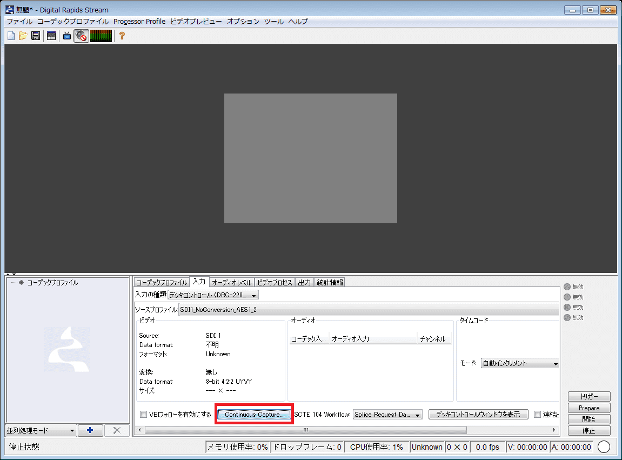Toggle audio mute speaker icon in toolbar

click(x=81, y=36)
